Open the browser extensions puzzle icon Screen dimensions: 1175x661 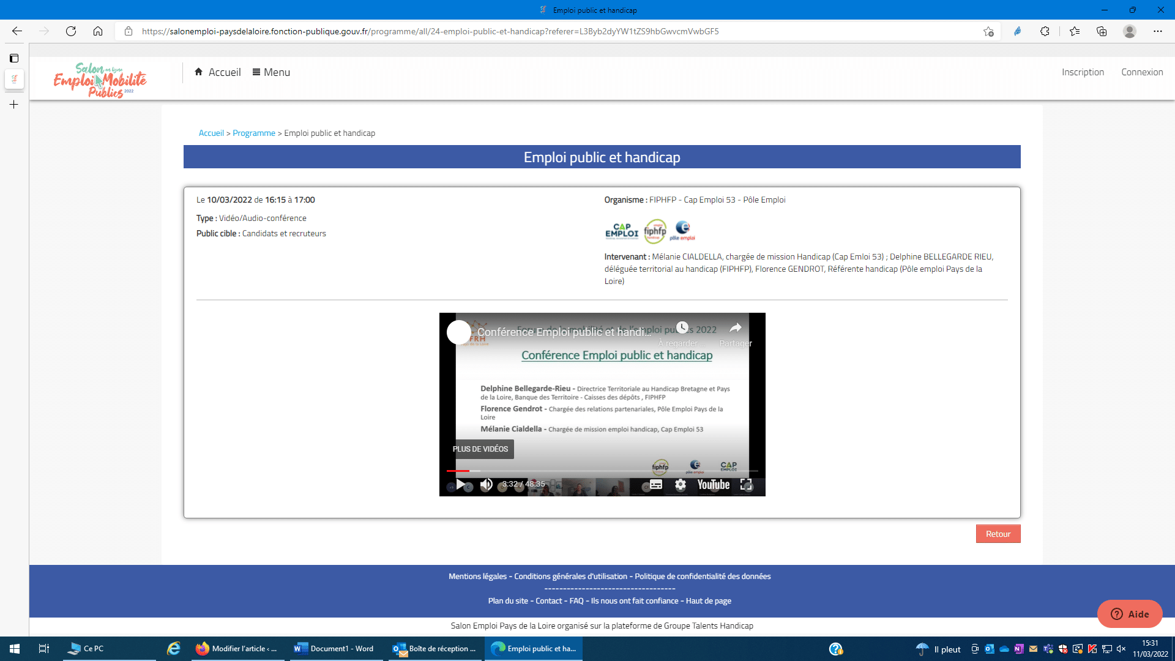[x=1045, y=31]
